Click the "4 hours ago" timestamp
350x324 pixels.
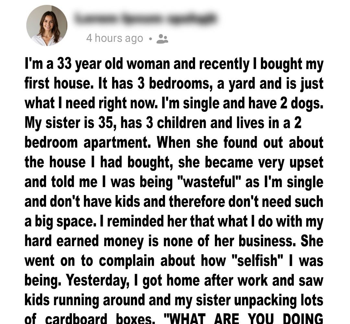pos(114,38)
